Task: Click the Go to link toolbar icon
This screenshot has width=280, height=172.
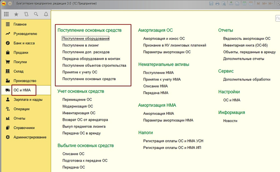Action: [237, 3]
